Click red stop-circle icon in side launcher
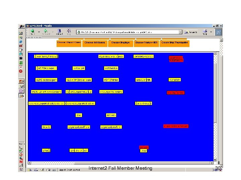Image resolution: width=241 pixels, height=180 pixels. pyautogui.click(x=21, y=71)
